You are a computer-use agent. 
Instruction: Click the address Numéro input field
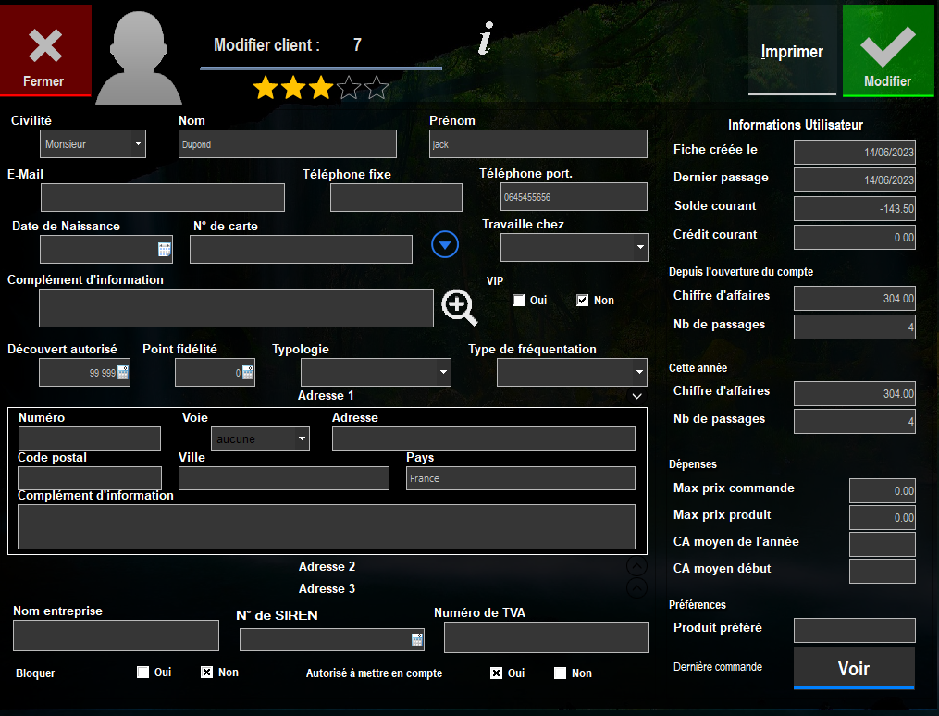coord(89,438)
